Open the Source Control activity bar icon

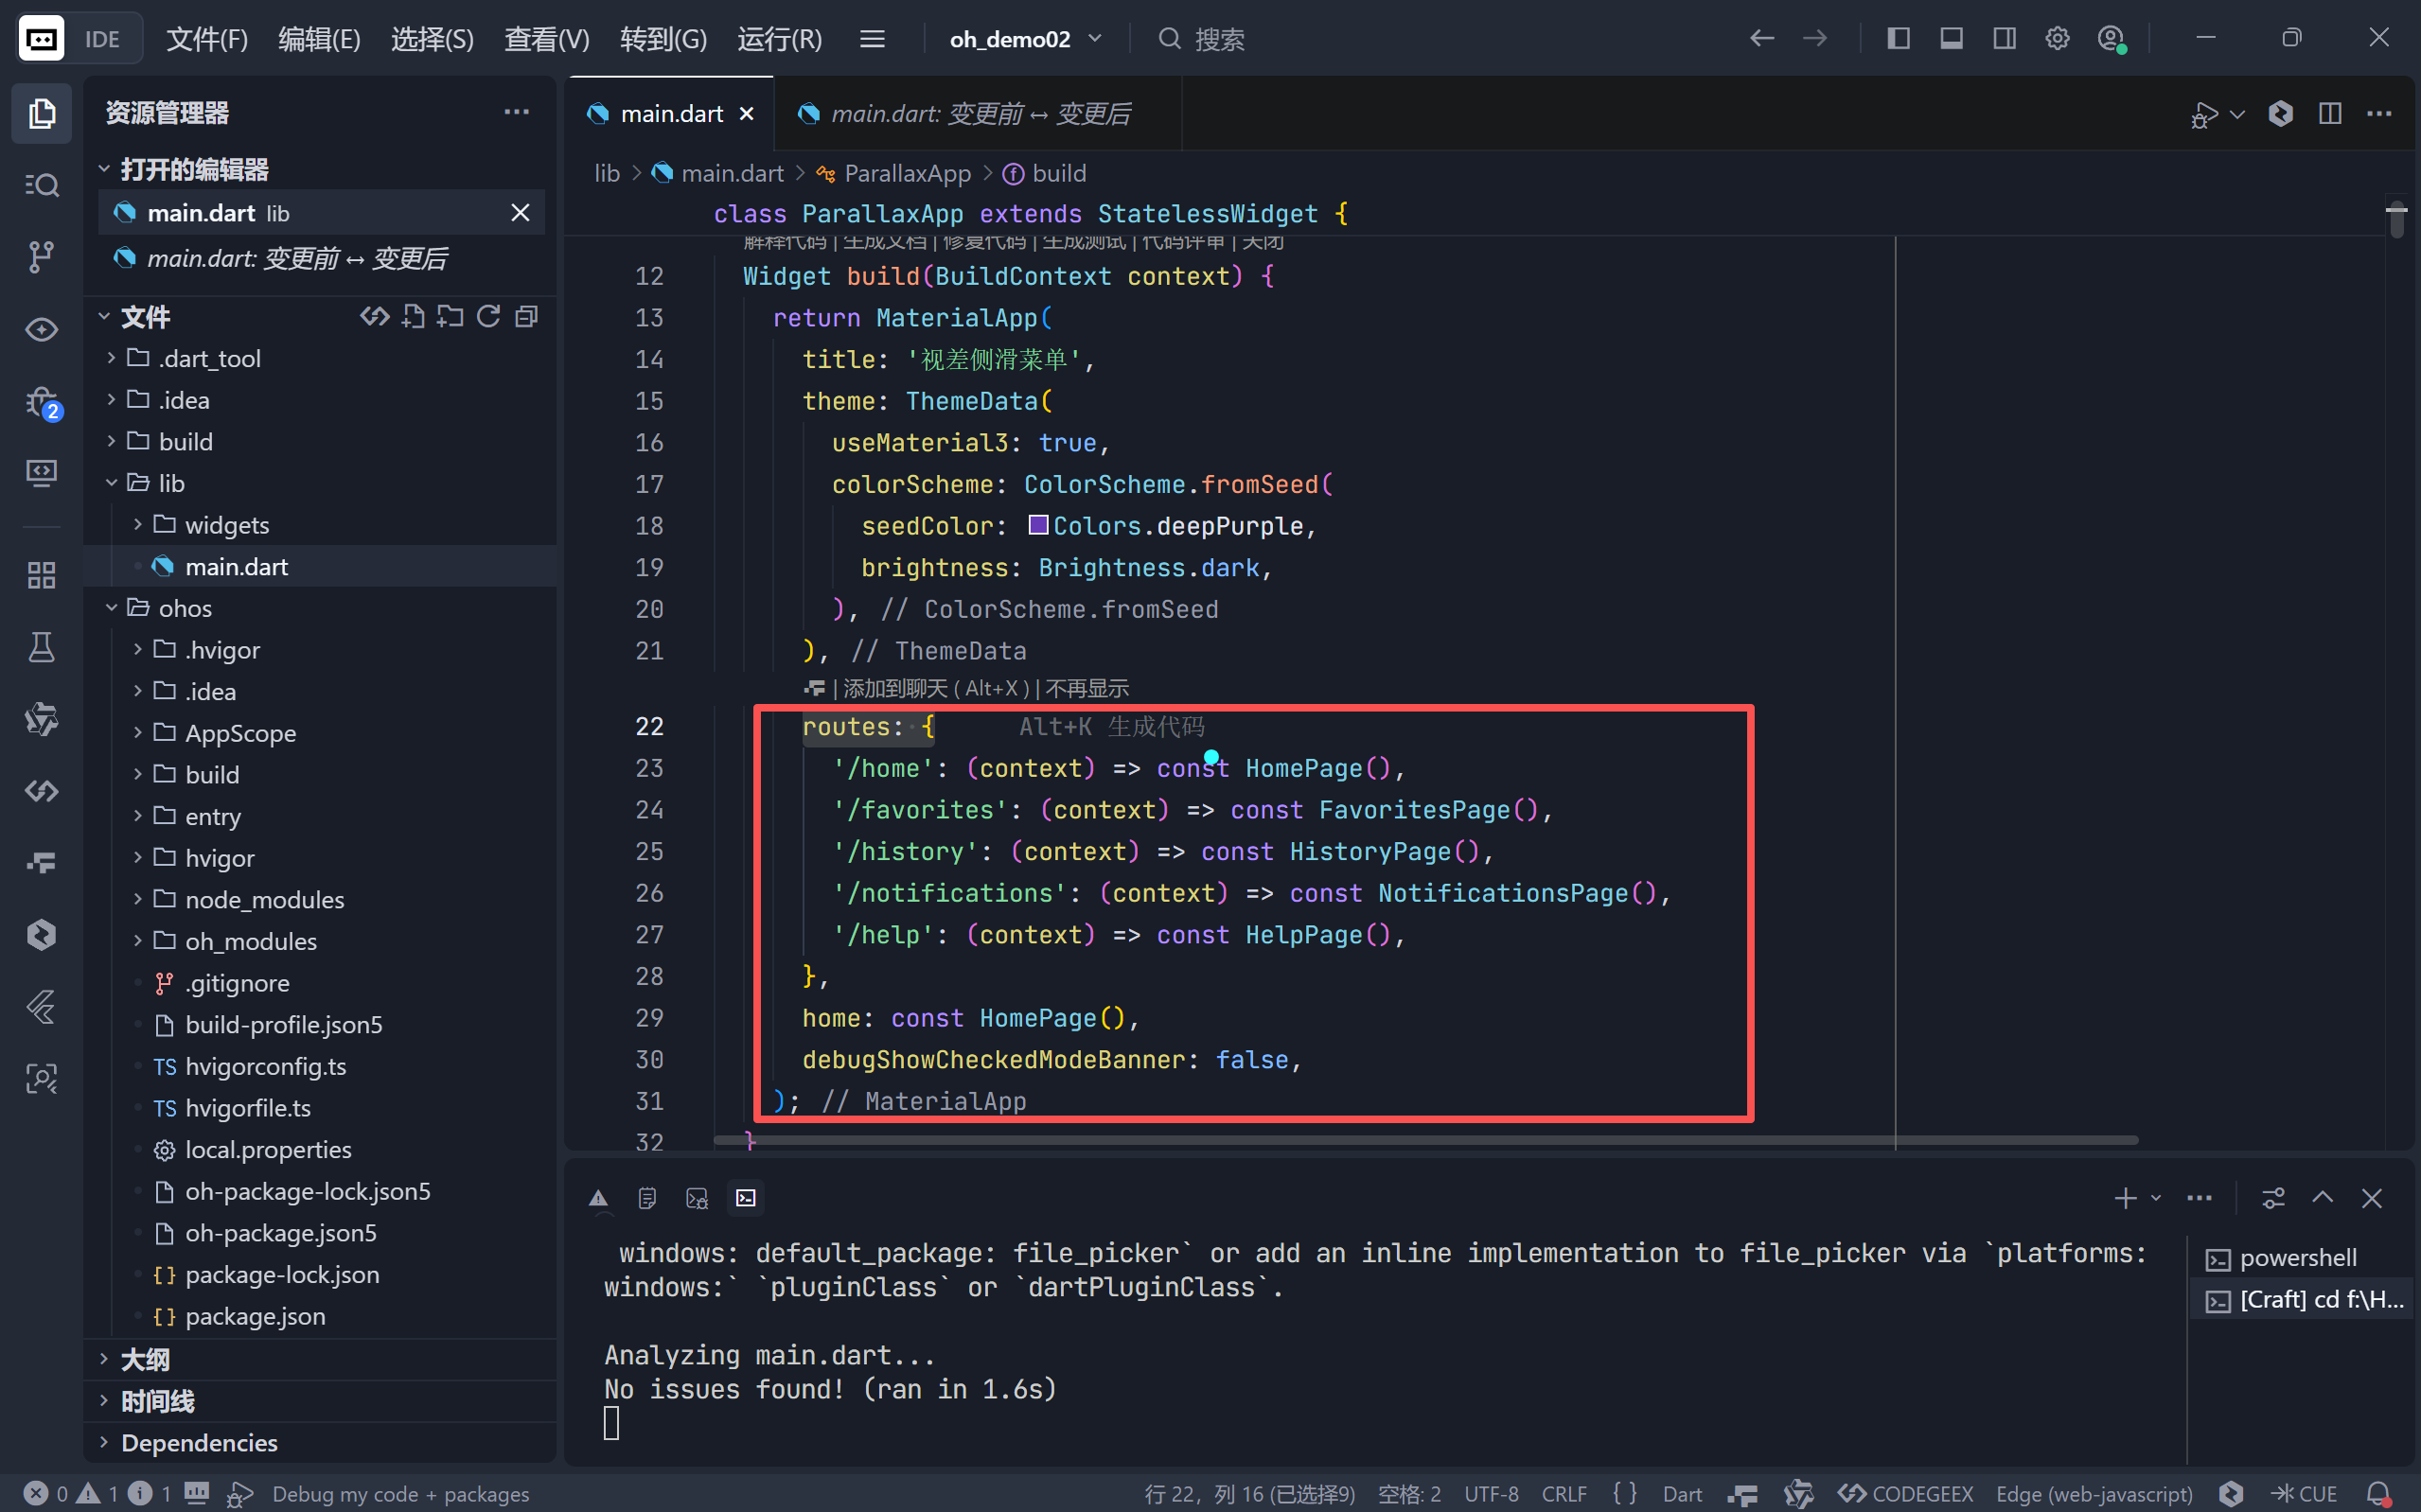41,257
